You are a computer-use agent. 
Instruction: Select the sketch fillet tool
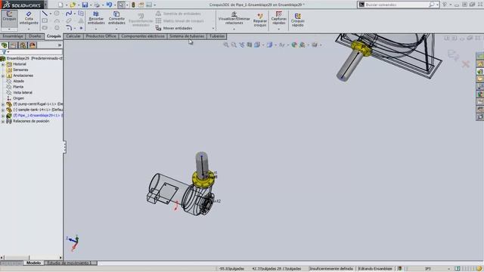coord(69,28)
